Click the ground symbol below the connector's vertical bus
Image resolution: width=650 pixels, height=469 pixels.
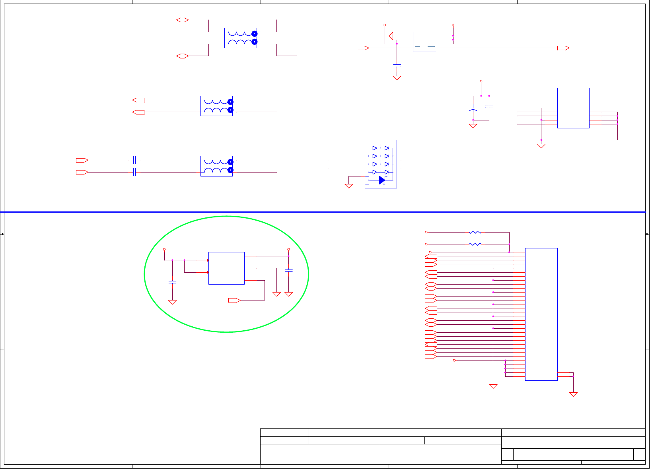(493, 386)
